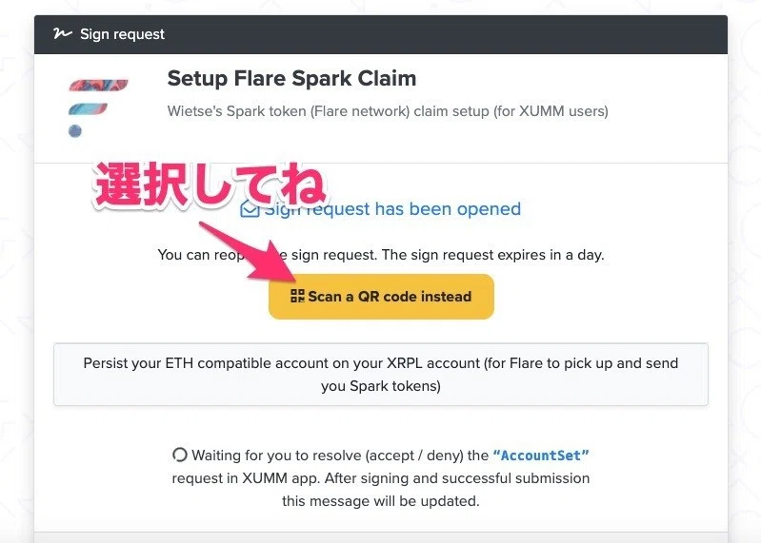Click Scan a QR code instead button

click(381, 297)
